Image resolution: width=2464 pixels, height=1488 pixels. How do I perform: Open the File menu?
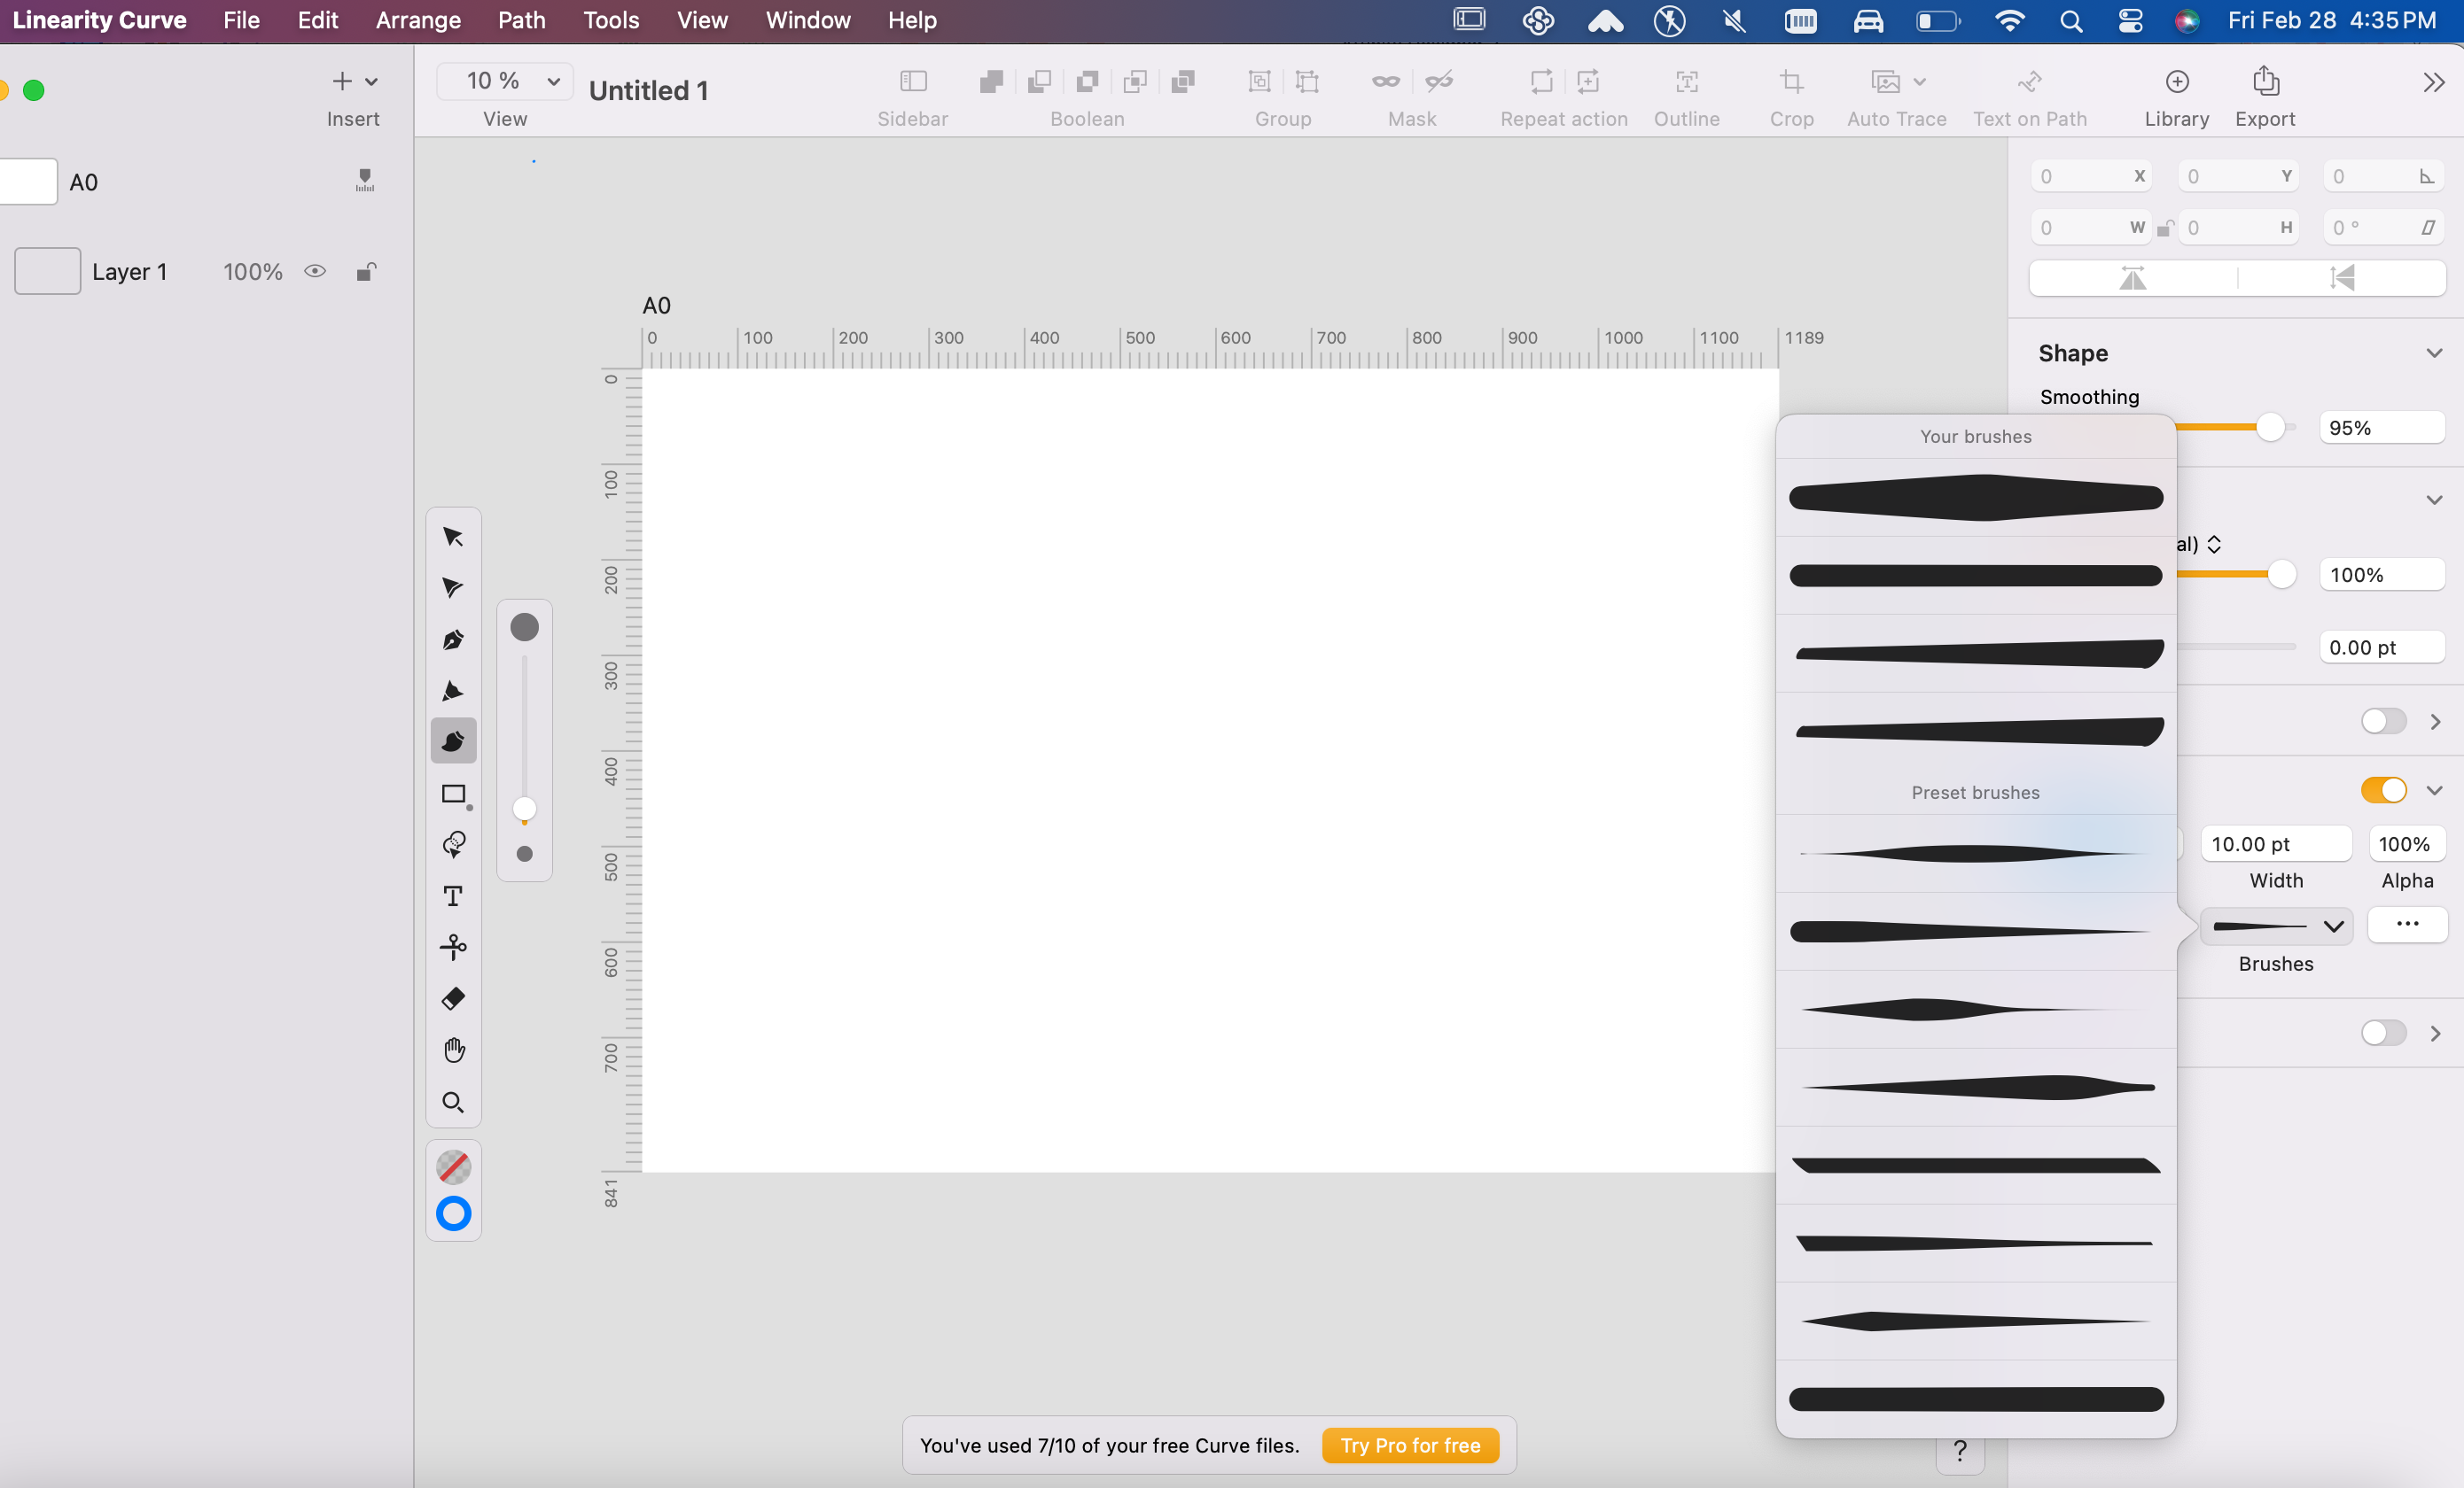241,20
